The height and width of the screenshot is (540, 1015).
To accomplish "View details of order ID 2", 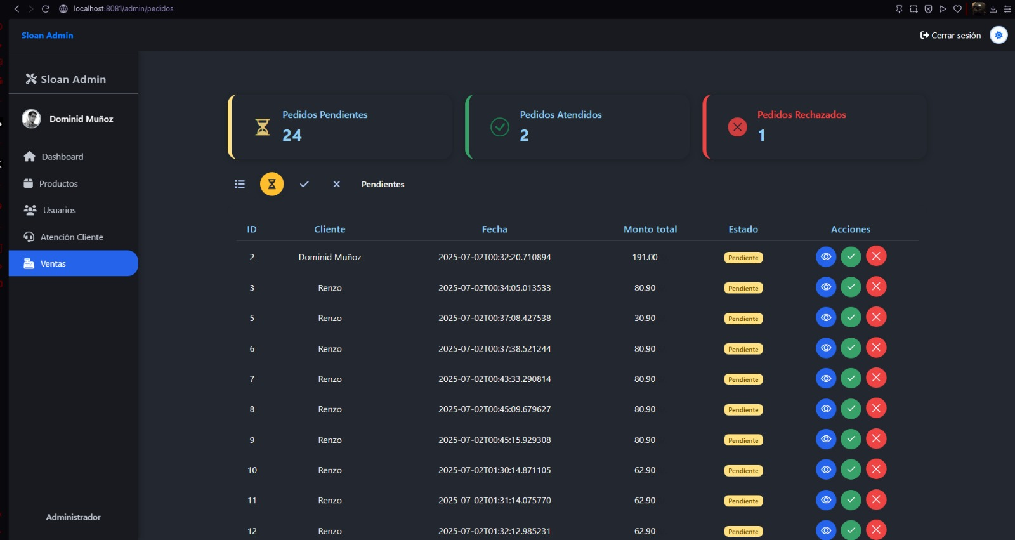I will pyautogui.click(x=826, y=257).
